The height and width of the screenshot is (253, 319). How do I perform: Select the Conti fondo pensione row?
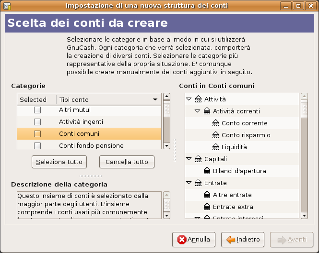point(89,145)
